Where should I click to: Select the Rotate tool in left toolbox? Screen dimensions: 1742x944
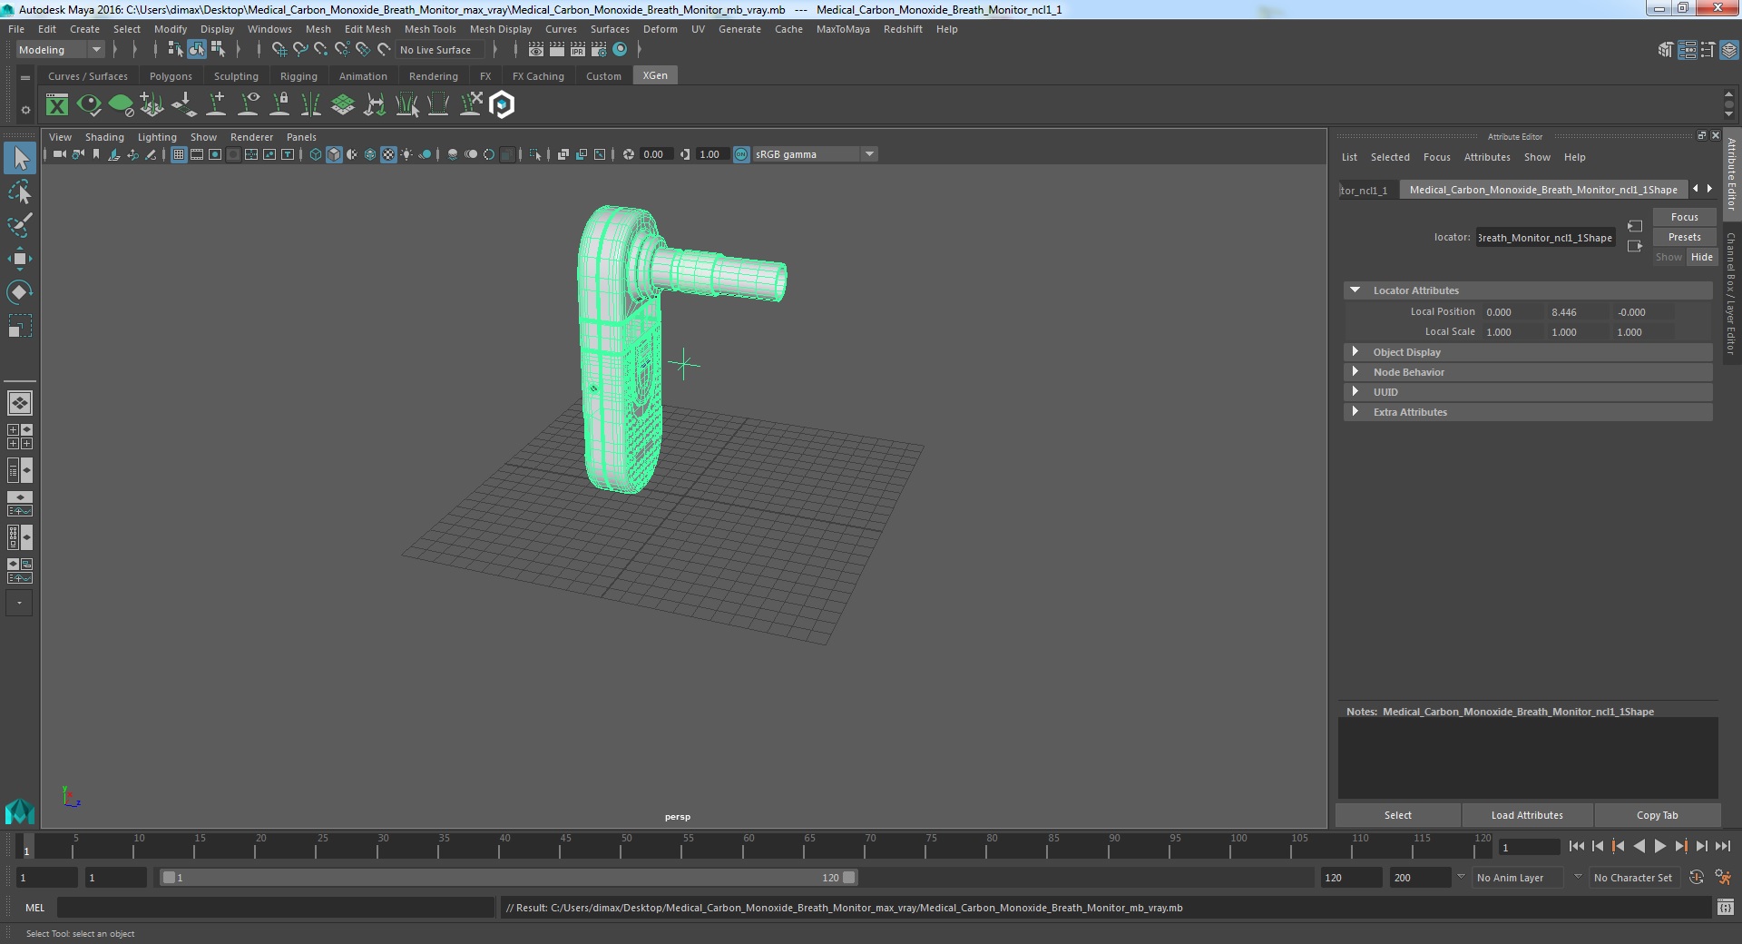[19, 292]
